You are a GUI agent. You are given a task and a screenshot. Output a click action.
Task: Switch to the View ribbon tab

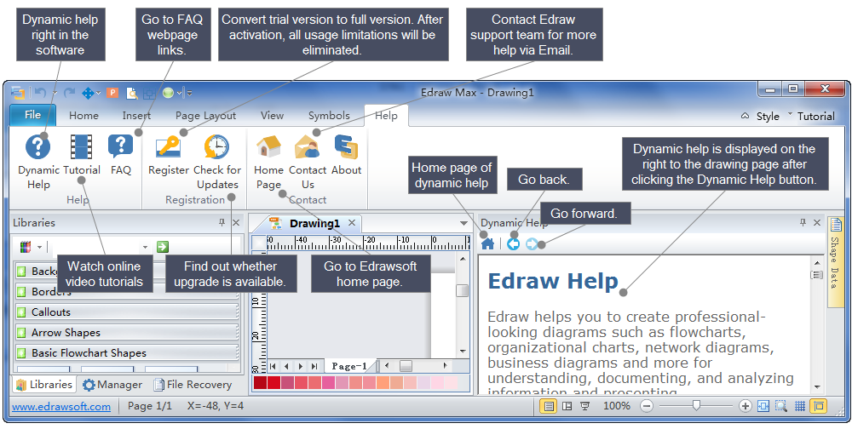tap(272, 116)
